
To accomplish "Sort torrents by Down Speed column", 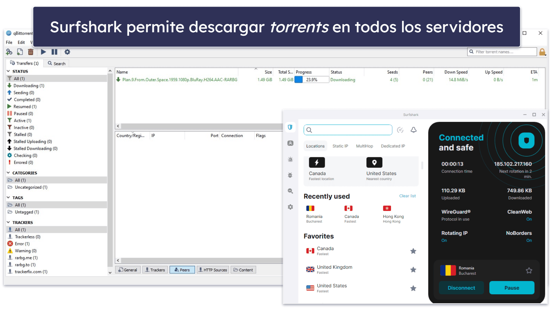I will point(452,72).
